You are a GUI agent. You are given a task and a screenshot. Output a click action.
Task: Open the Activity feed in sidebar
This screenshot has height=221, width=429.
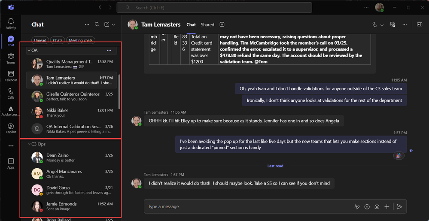(x=11, y=24)
